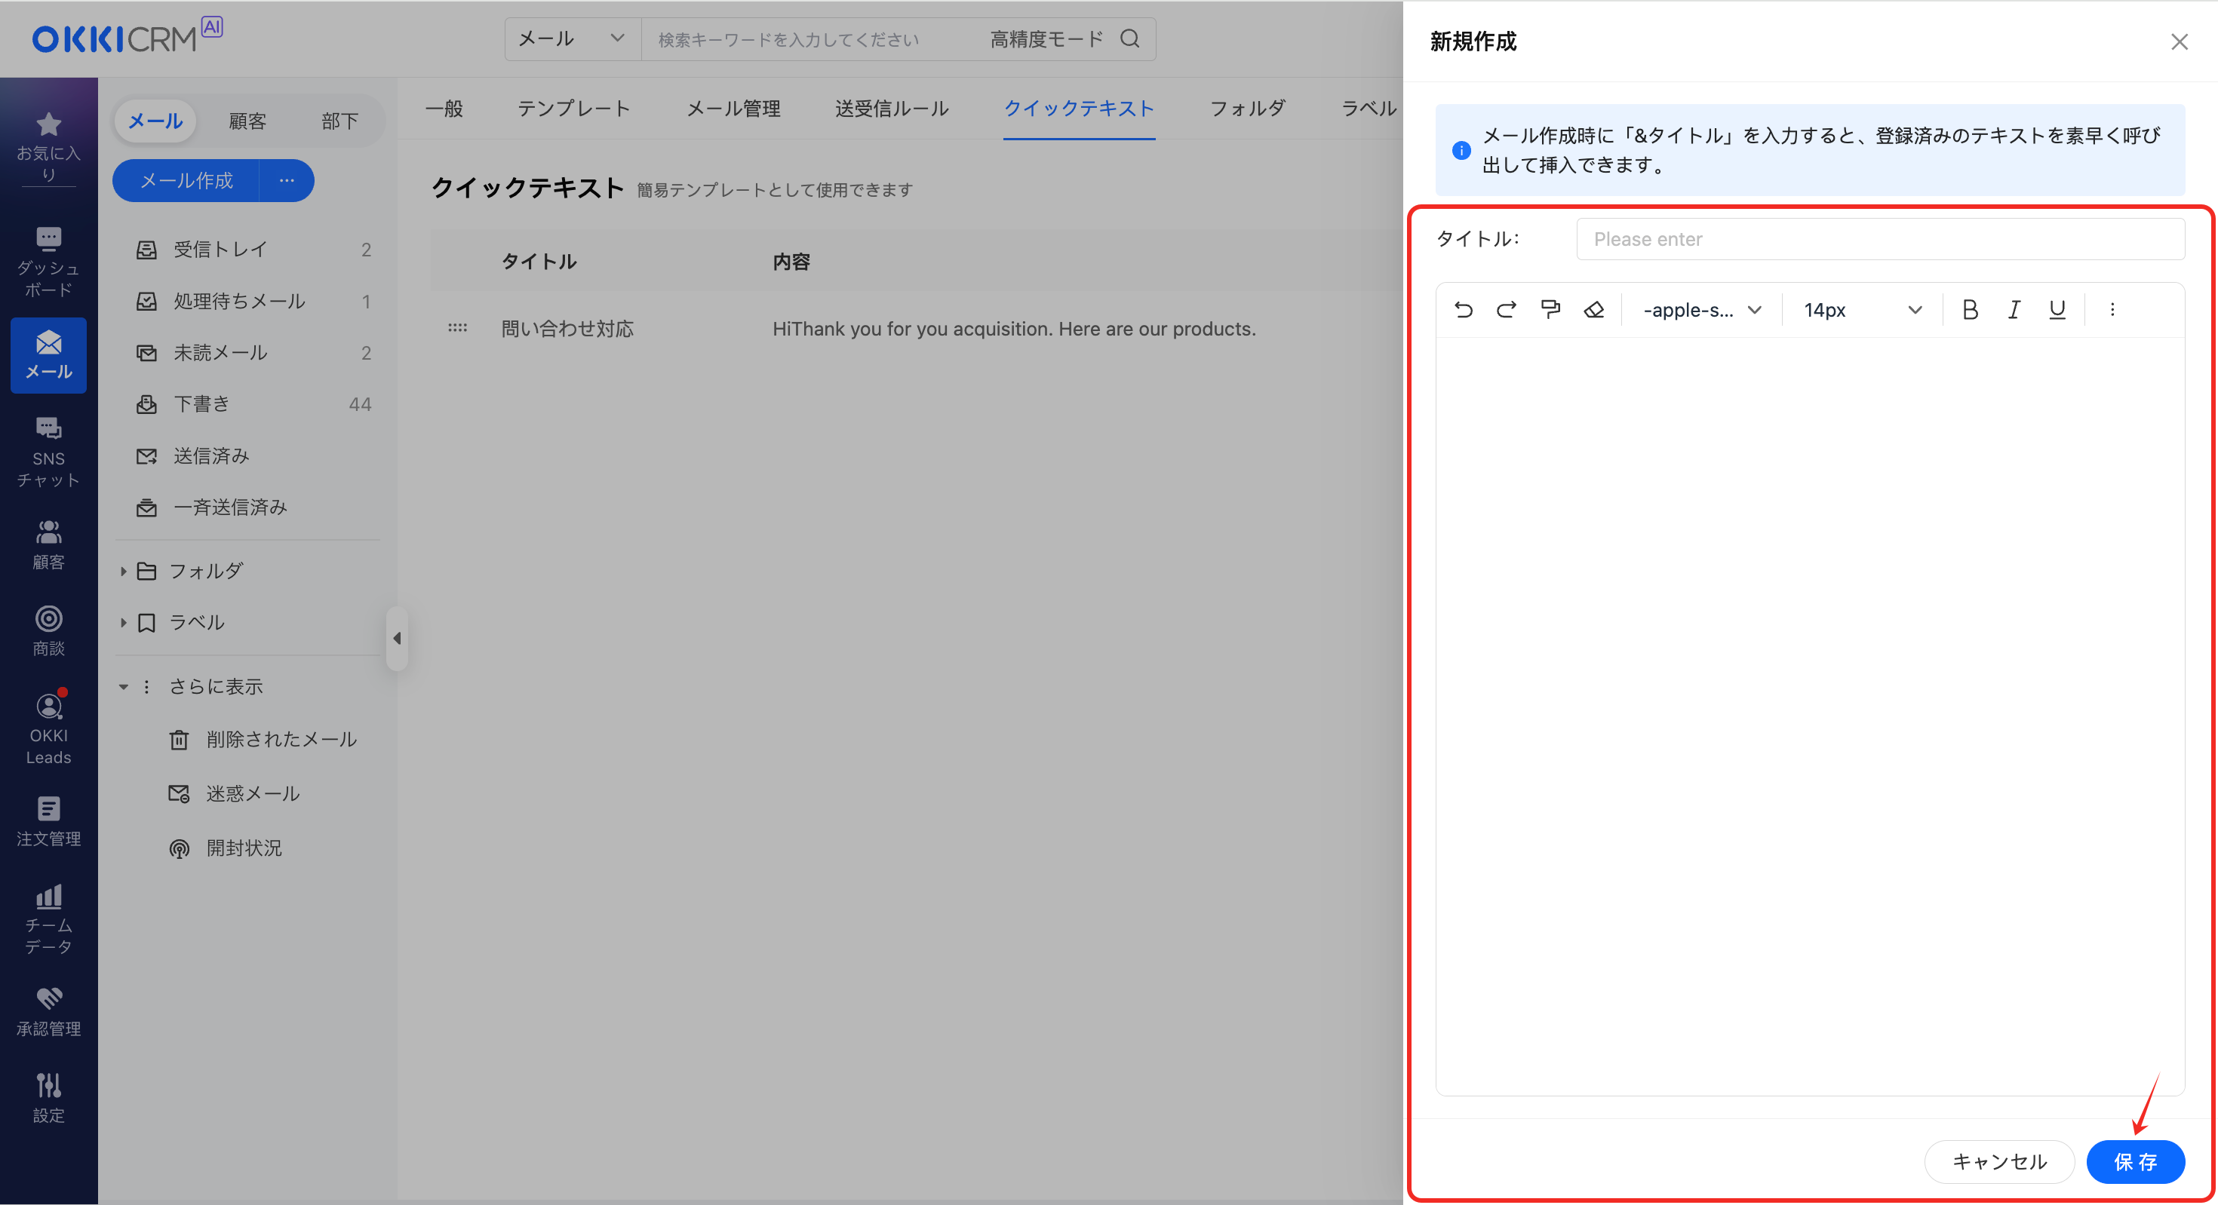
Task: Switch to the 送受信ルール tab
Action: coord(892,109)
